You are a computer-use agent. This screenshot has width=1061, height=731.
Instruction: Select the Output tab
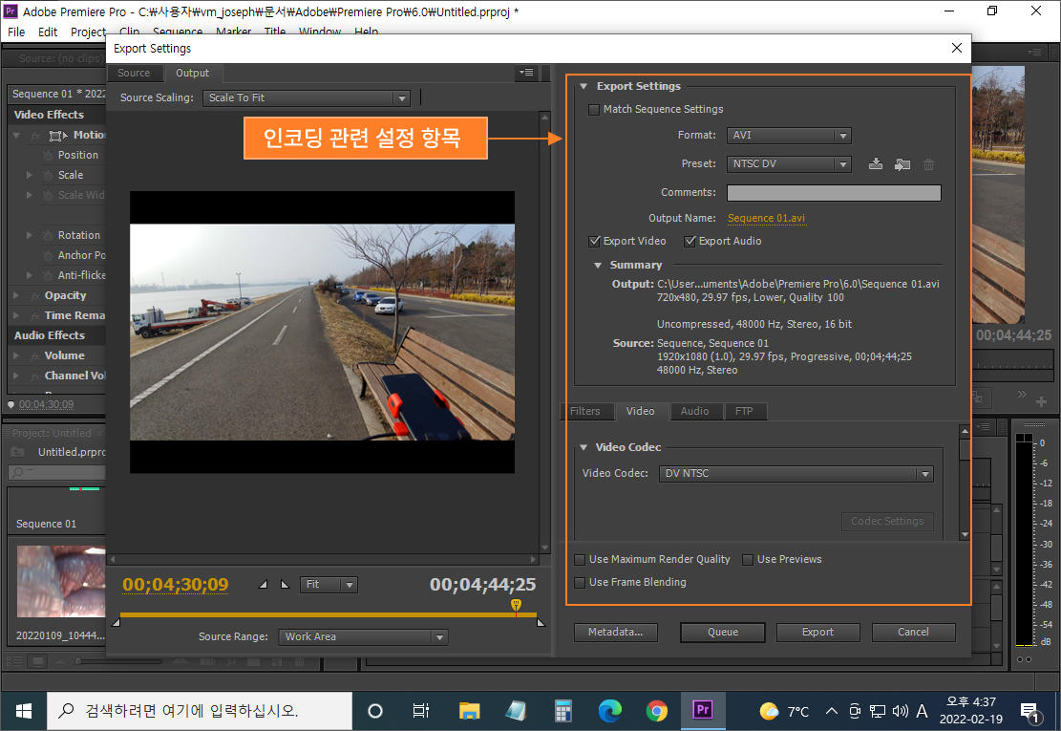click(x=193, y=72)
